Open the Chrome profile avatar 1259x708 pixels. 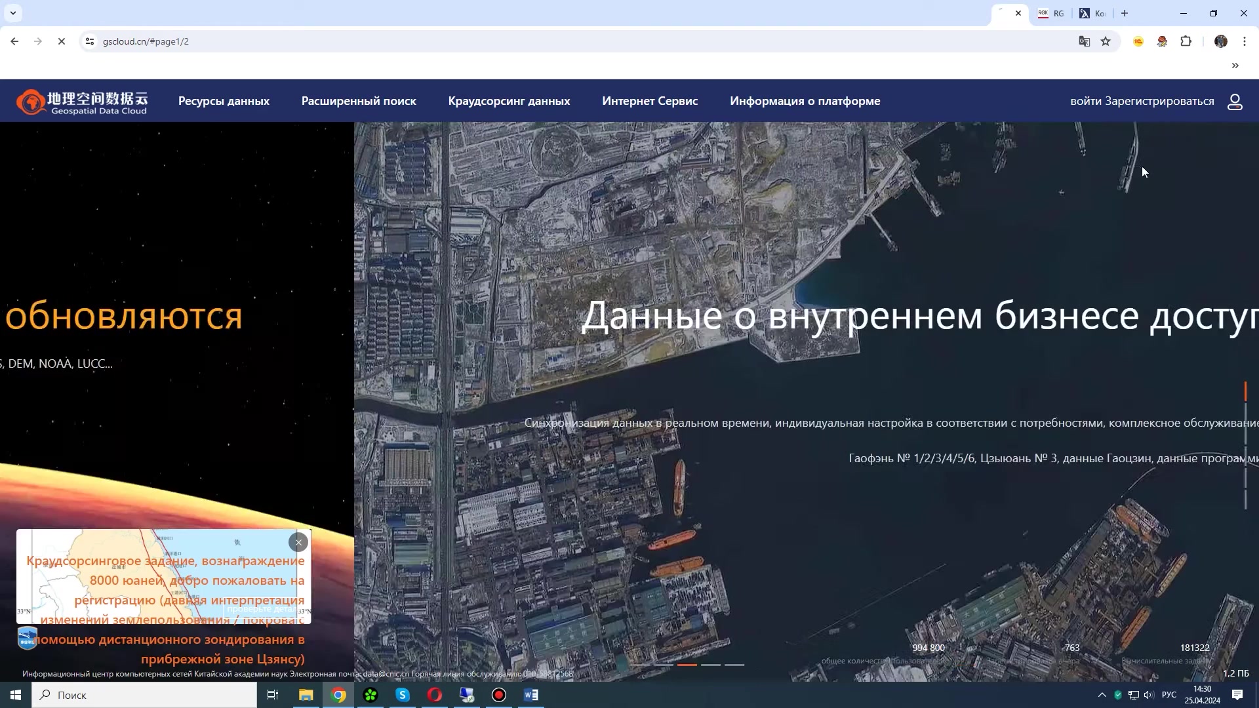1221,41
